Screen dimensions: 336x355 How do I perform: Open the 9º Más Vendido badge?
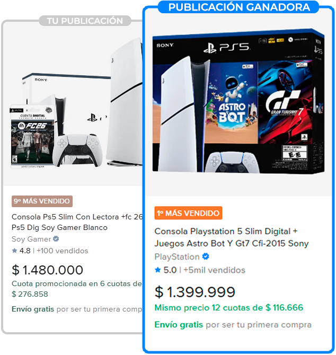click(x=42, y=201)
